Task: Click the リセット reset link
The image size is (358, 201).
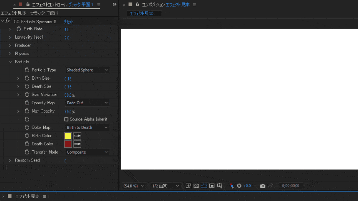Action: click(x=69, y=22)
